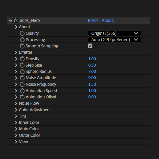
Task: Click the Noise Amplitude value 9.00
Action: [x=92, y=78]
